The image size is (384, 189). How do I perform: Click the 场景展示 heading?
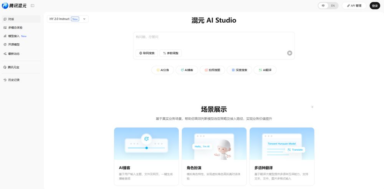(x=214, y=109)
